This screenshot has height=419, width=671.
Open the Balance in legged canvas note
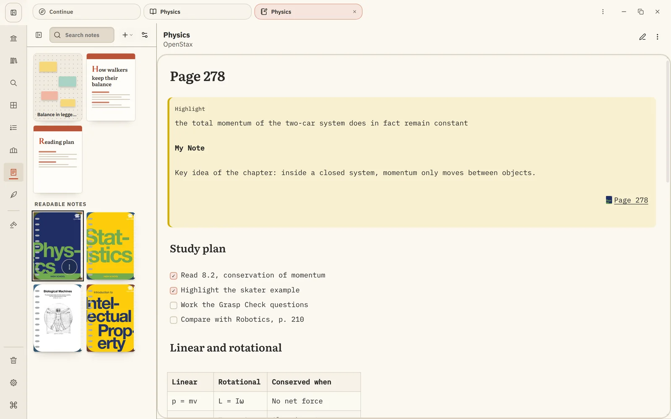(58, 87)
